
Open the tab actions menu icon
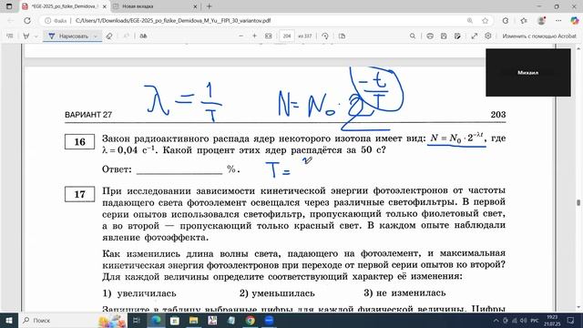[x=9, y=6]
